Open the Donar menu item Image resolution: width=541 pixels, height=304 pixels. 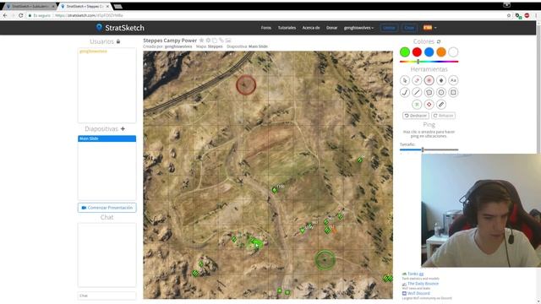pos(331,28)
